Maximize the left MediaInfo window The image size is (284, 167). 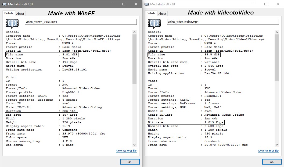tap(124, 4)
